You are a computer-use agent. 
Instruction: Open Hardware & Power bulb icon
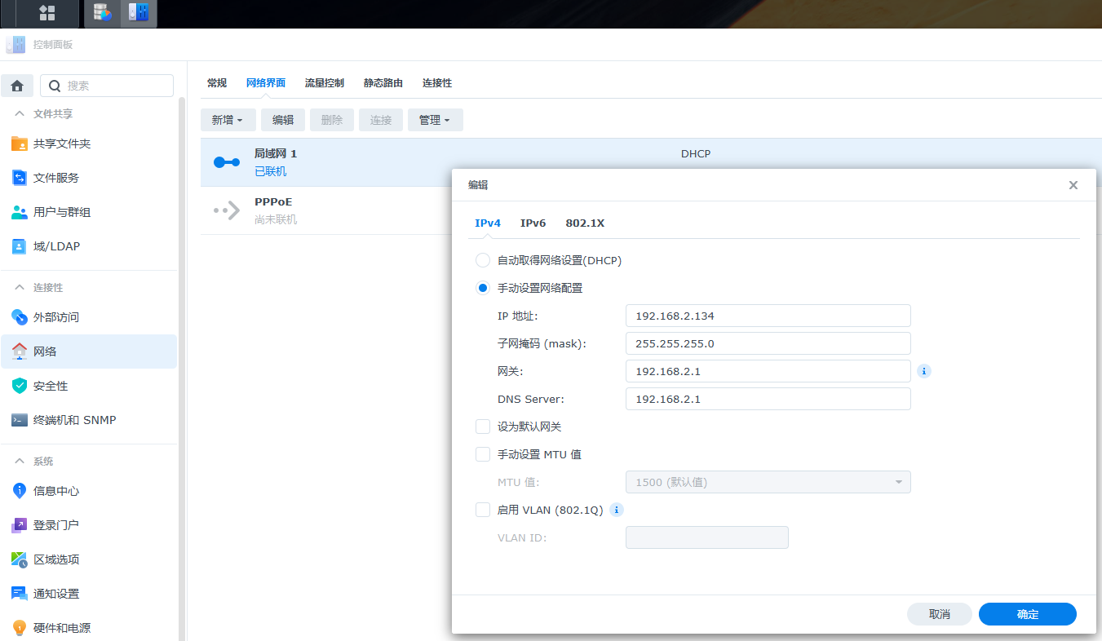point(20,628)
